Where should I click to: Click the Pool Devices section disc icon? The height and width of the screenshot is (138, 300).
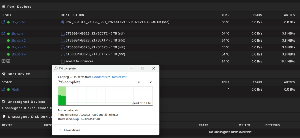tap(3, 7)
